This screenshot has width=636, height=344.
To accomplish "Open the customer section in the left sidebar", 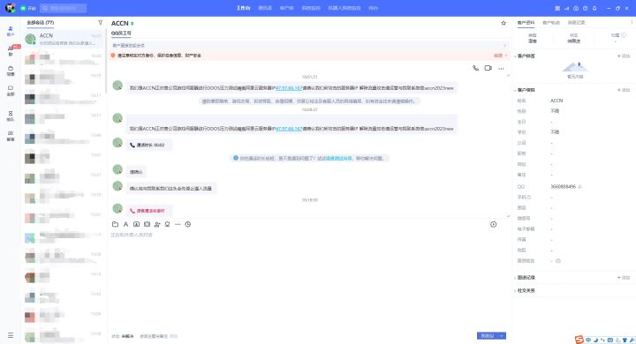I will point(11,31).
